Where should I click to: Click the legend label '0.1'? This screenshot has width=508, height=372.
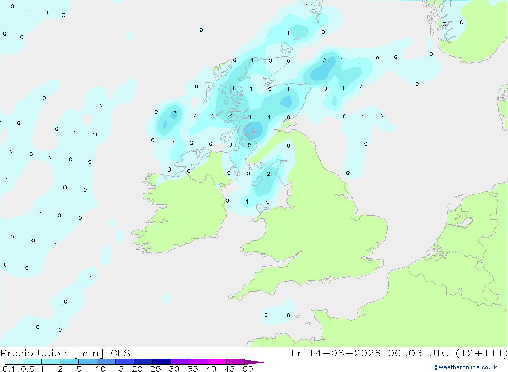[x=9, y=369]
